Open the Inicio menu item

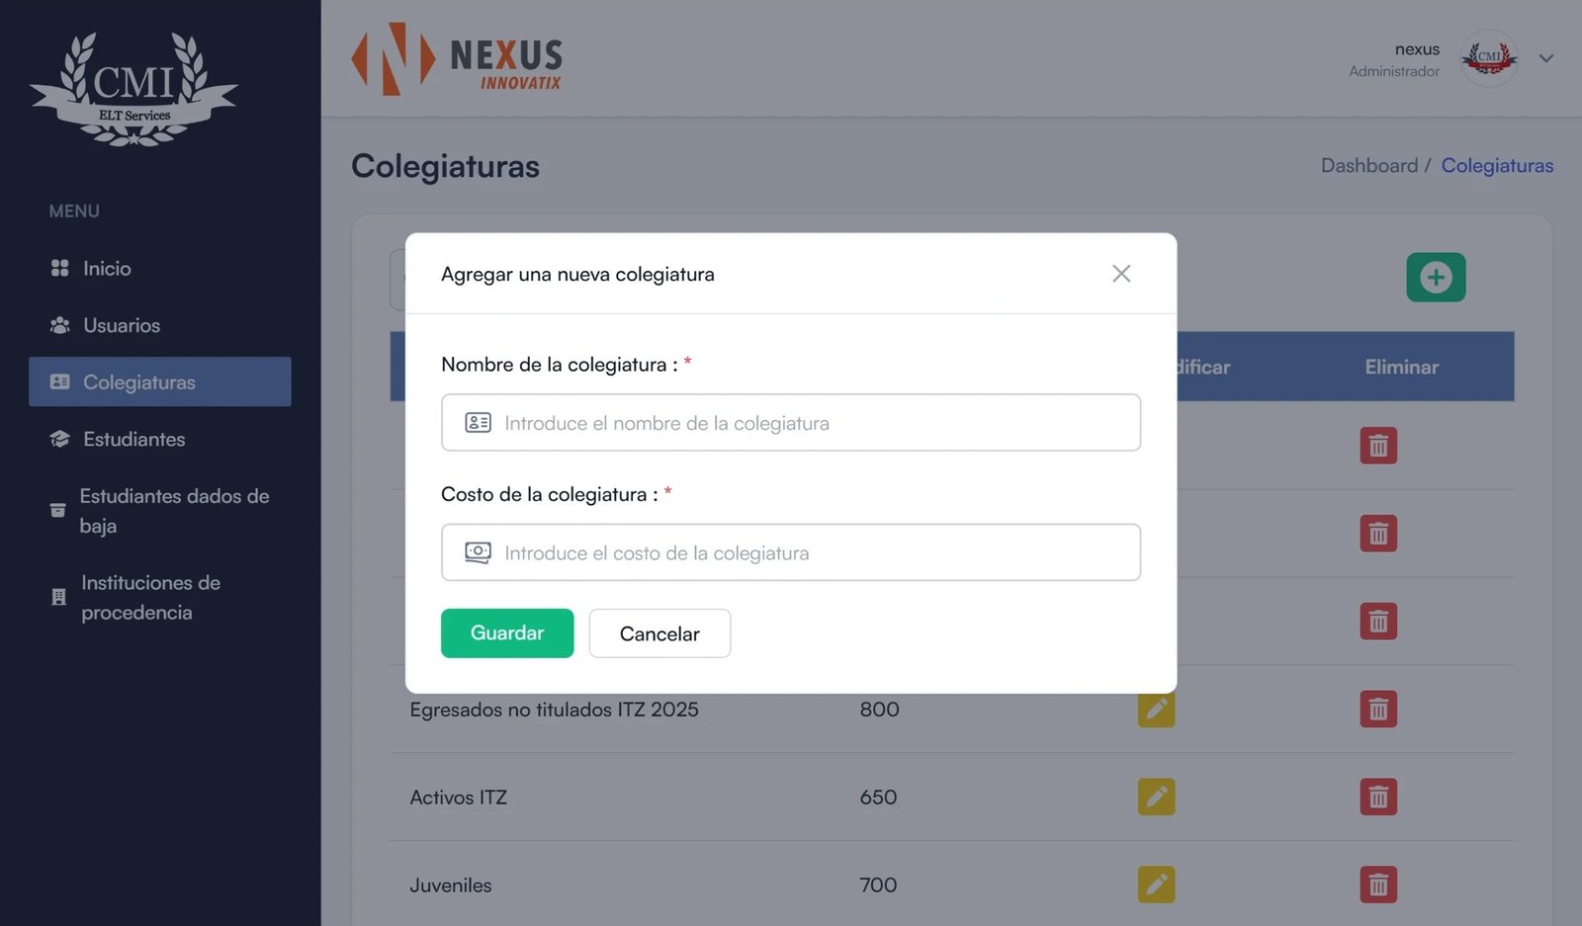coord(107,269)
